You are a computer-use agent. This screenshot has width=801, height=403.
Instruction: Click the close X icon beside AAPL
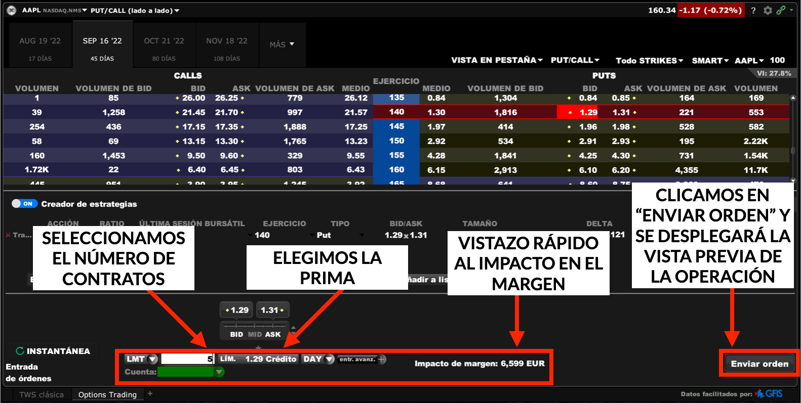pyautogui.click(x=12, y=10)
